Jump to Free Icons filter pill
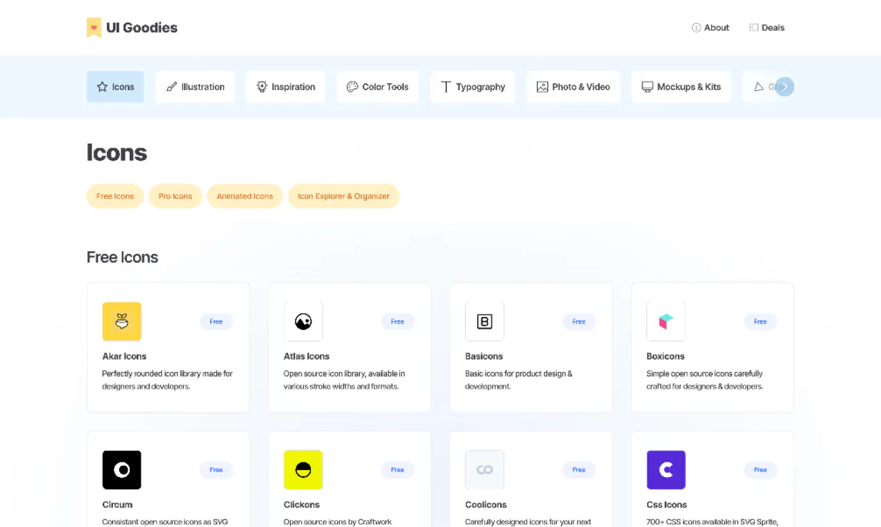This screenshot has height=527, width=881. click(x=115, y=196)
